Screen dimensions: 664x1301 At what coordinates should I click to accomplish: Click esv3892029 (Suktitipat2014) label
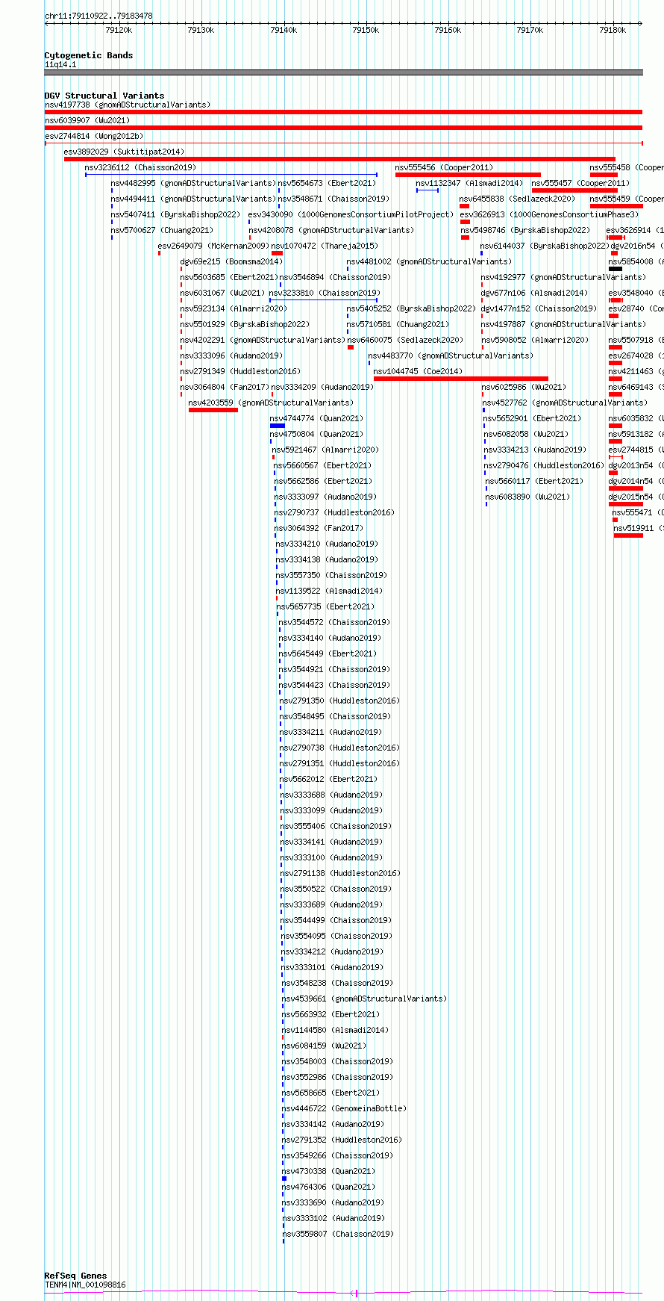[x=124, y=152]
